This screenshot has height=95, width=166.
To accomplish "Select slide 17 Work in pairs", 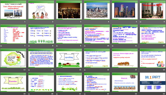I will 125,58.
